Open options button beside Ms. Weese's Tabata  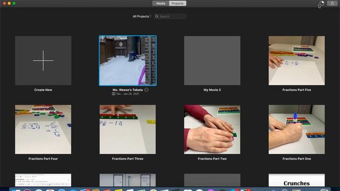(x=147, y=90)
